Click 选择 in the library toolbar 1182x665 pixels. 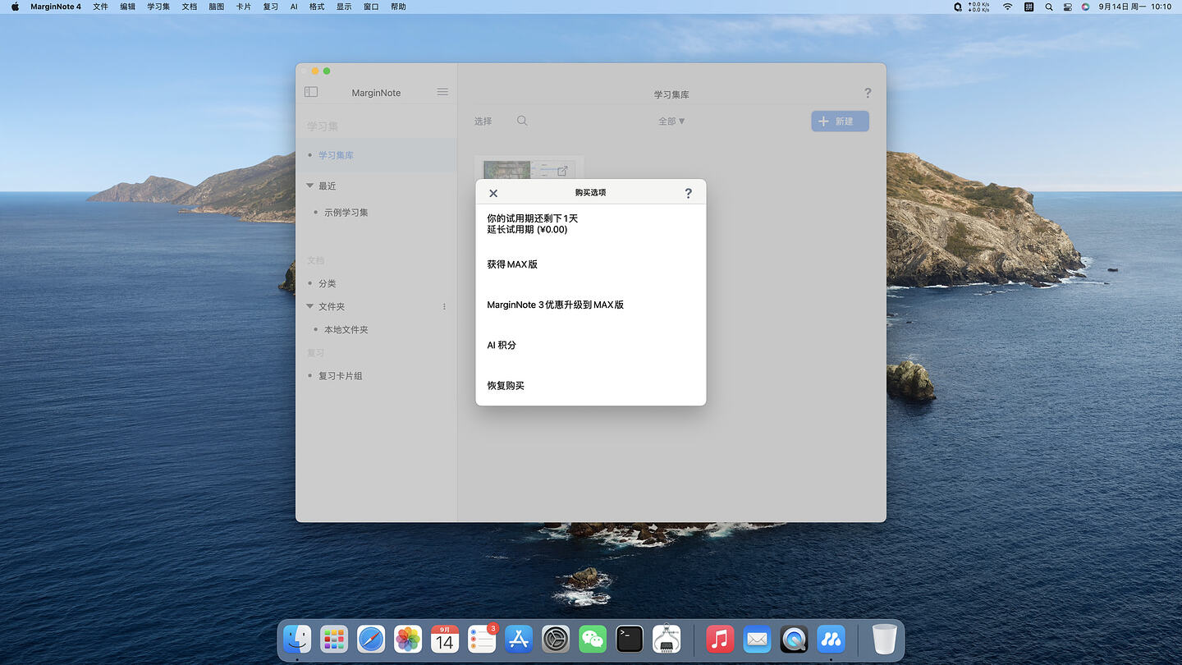pyautogui.click(x=483, y=122)
